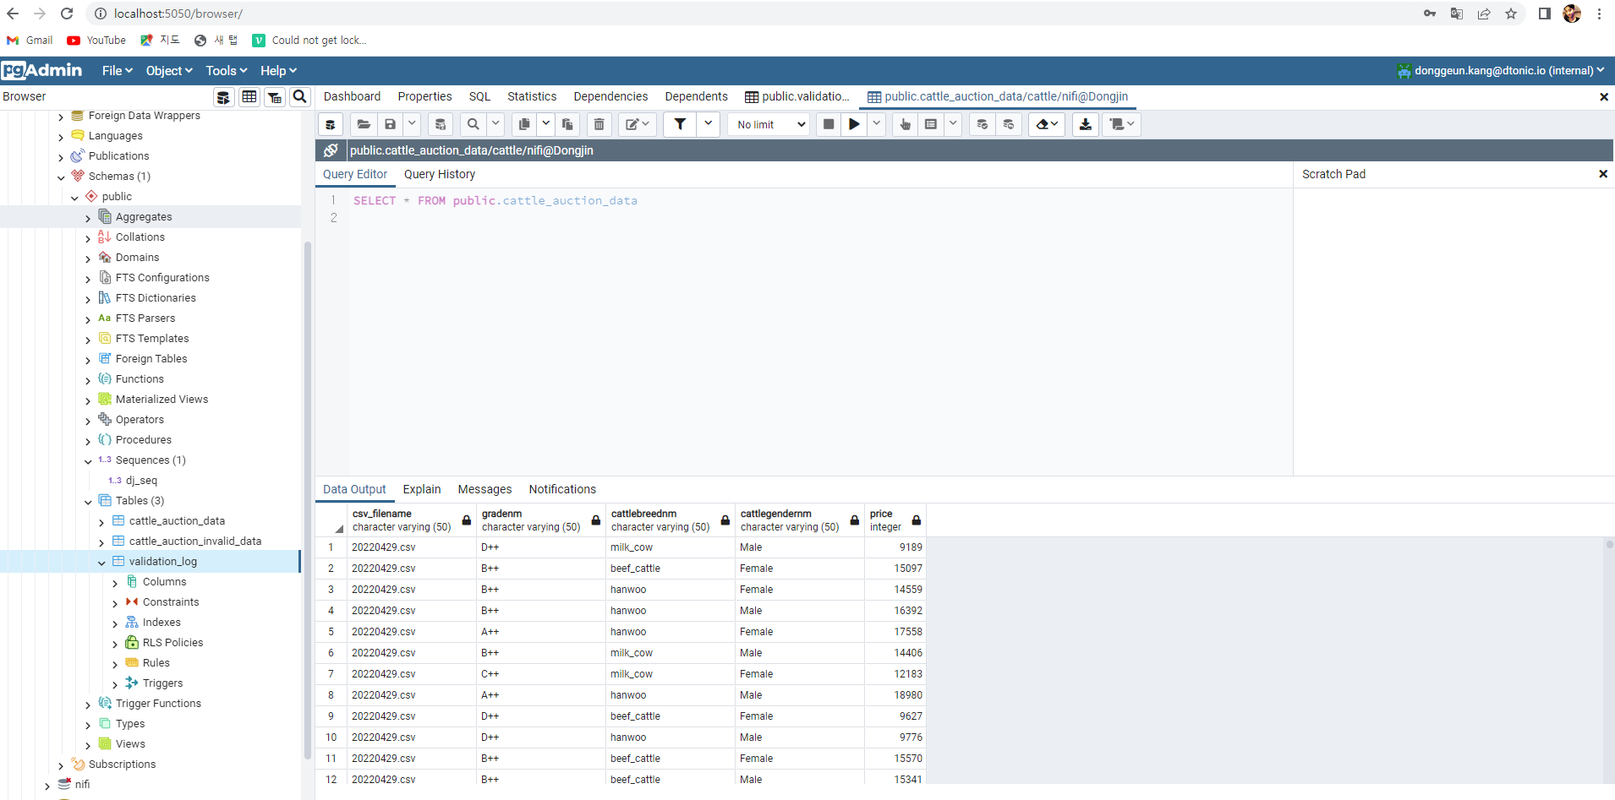This screenshot has height=800, width=1615.
Task: Open the No limit rows dropdown
Action: pos(771,124)
